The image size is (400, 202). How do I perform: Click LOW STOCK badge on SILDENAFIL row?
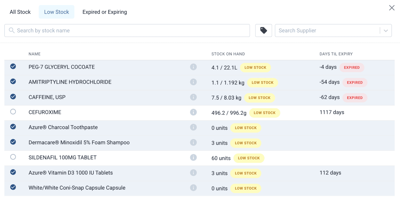coord(249,158)
